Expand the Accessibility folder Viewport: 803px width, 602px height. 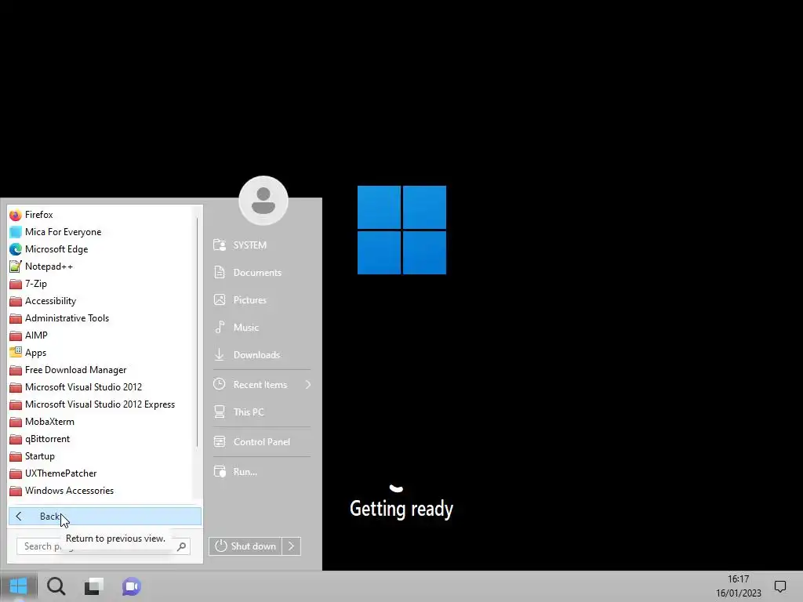tap(100, 301)
